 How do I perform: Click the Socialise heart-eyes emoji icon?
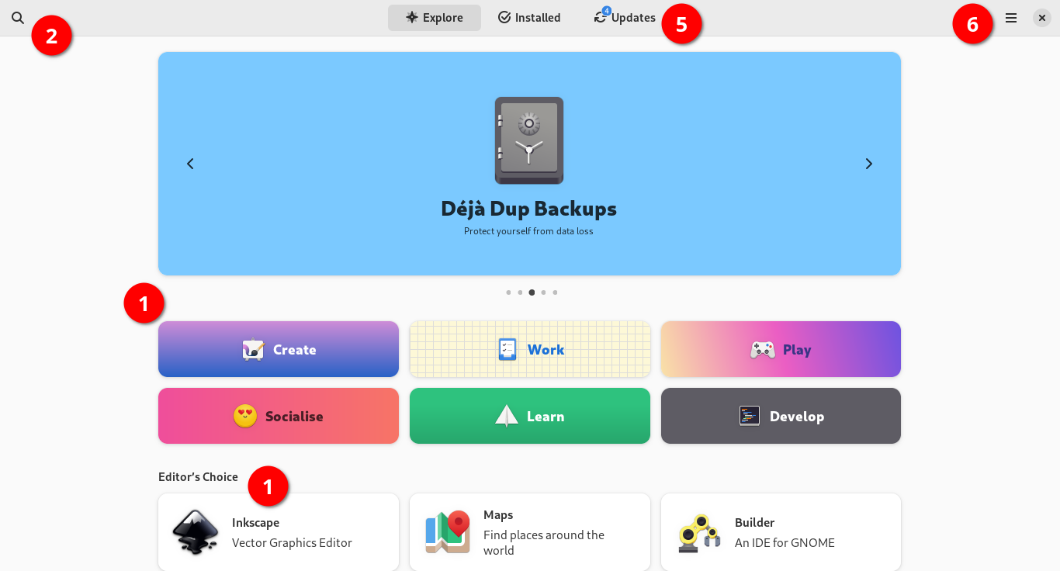245,417
